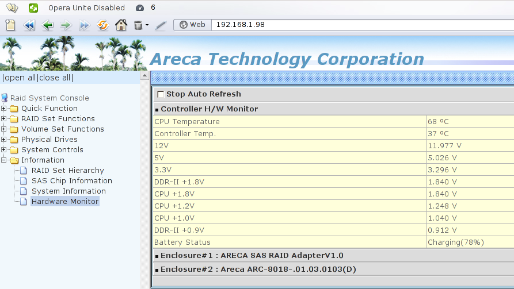Select Information label in tree

pyautogui.click(x=43, y=160)
